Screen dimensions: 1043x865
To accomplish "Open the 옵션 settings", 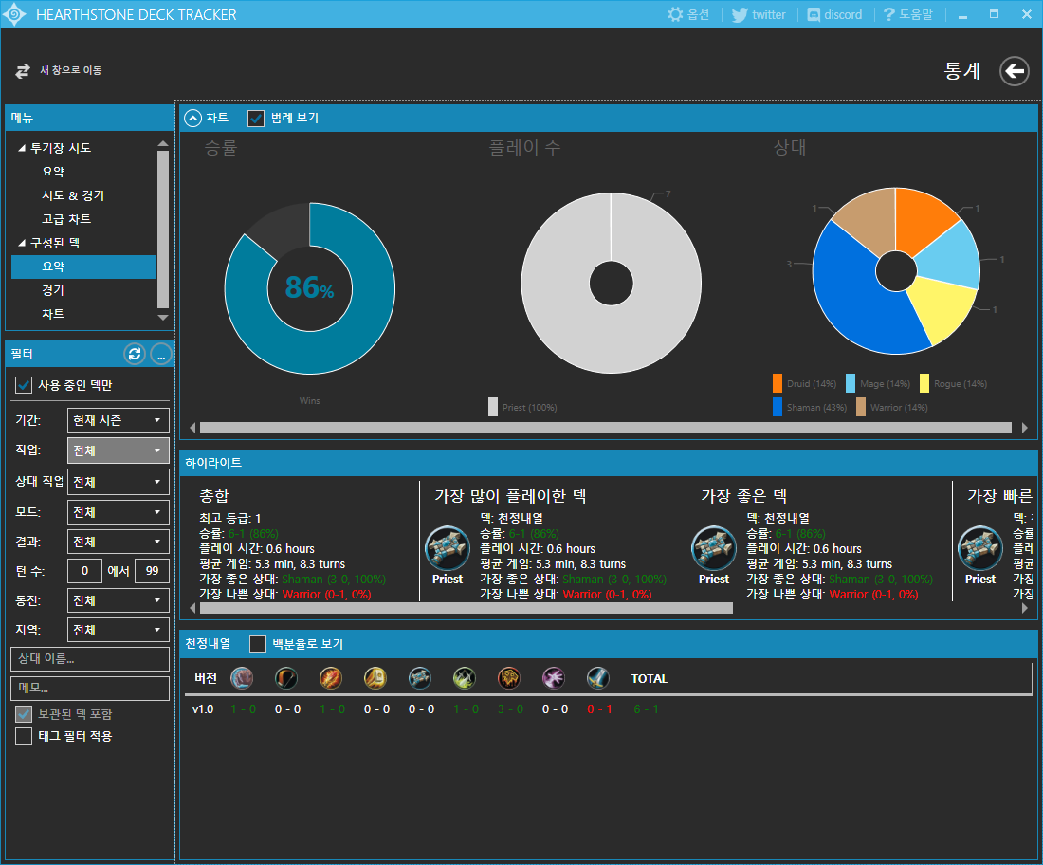I will [x=688, y=14].
